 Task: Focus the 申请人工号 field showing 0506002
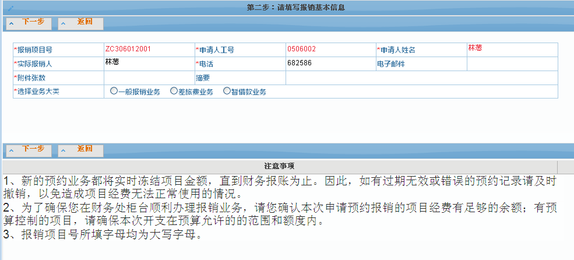click(x=329, y=50)
